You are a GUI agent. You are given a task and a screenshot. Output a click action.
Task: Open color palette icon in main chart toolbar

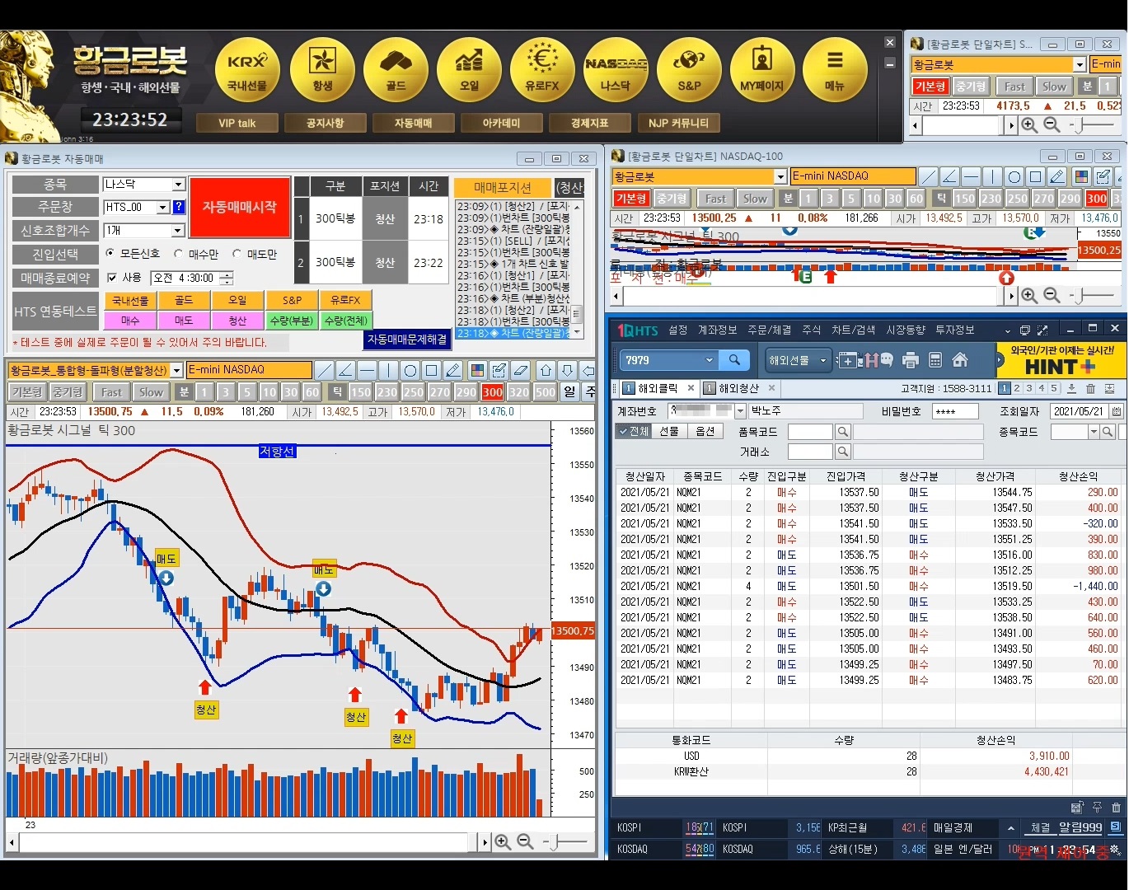(x=478, y=370)
